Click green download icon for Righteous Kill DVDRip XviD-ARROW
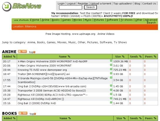Viewport: 160px width, 121px height. [111, 98]
